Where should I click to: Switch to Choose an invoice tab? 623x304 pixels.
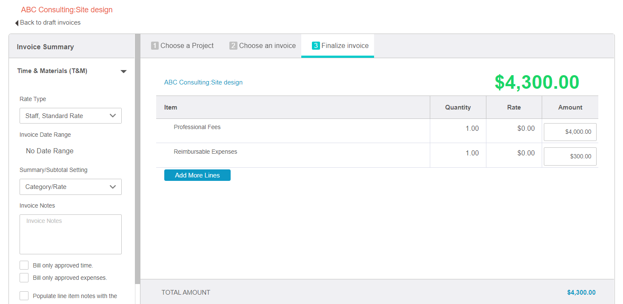(x=263, y=45)
